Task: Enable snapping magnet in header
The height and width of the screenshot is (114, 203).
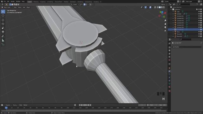Action: pos(84,4)
